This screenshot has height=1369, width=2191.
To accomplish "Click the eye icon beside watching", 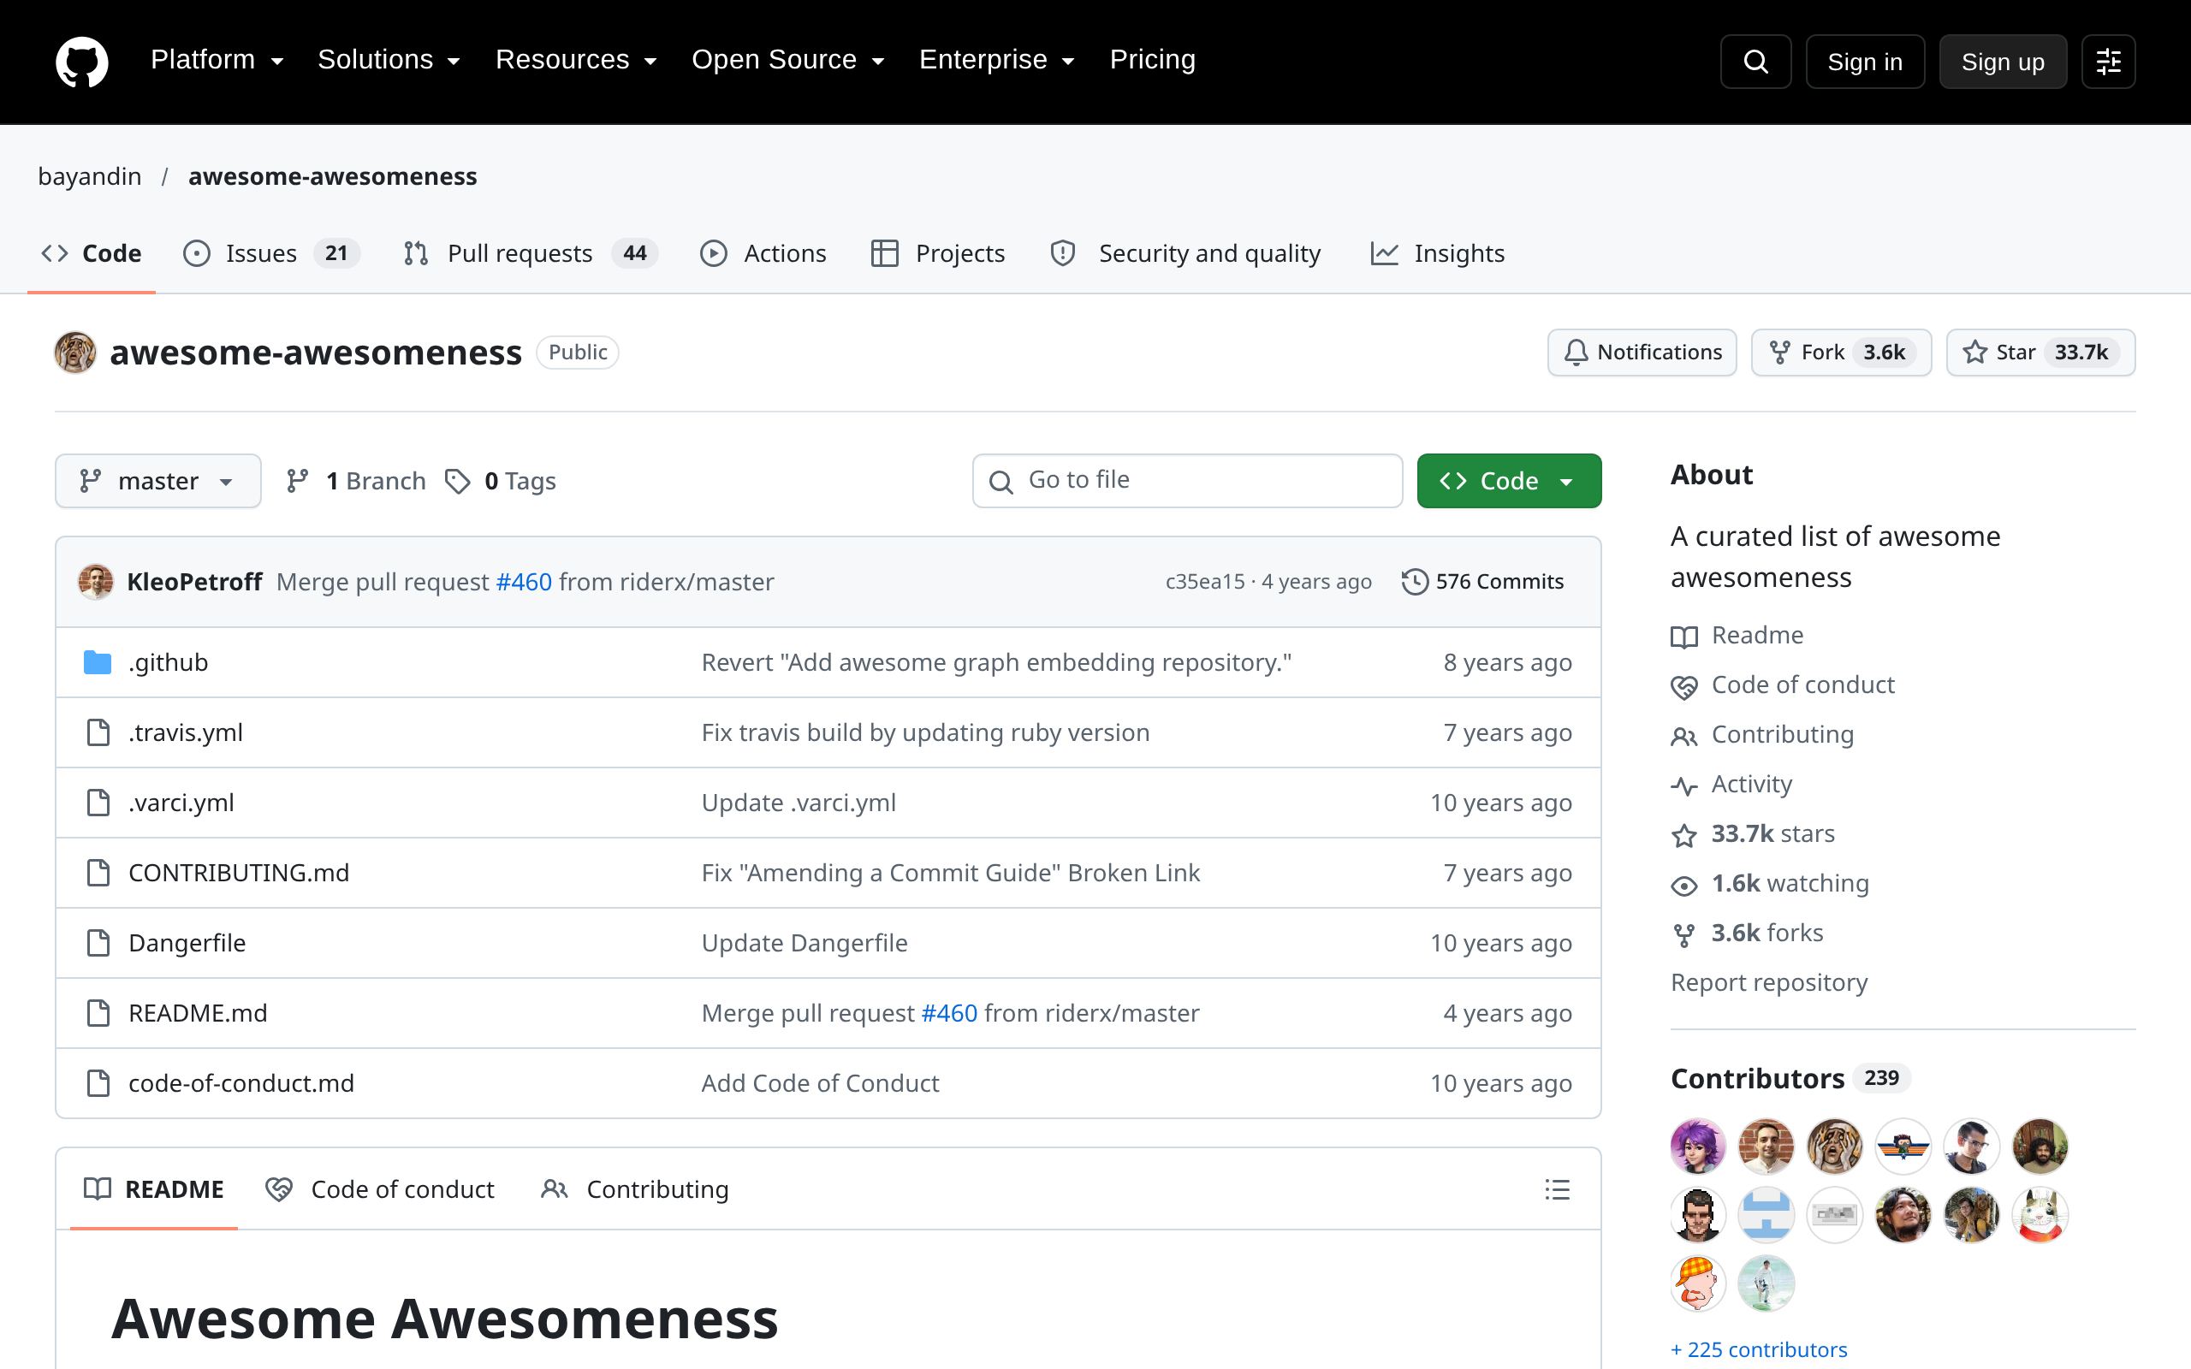I will pyautogui.click(x=1684, y=885).
